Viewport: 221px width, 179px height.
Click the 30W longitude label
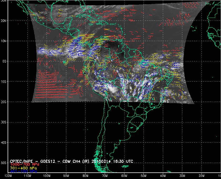click(182, 176)
